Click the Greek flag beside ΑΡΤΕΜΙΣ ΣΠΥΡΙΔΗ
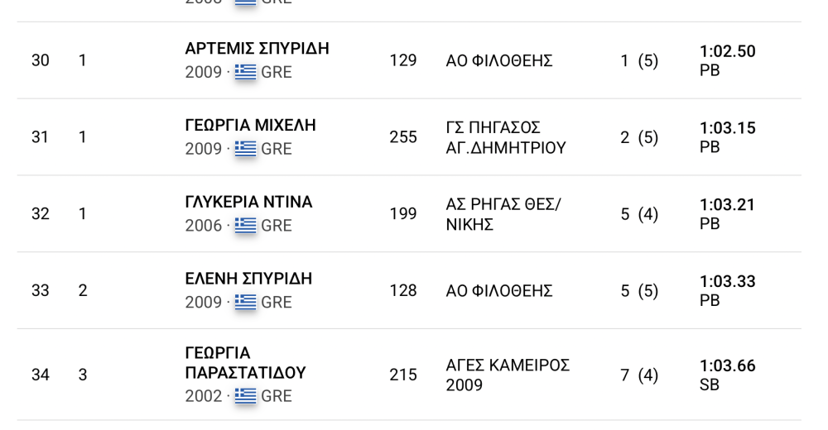This screenshot has height=430, width=828. point(245,72)
